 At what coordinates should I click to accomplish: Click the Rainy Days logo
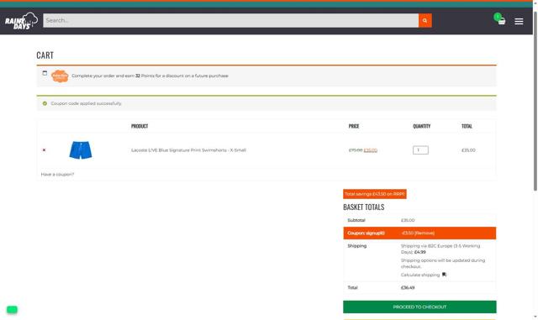pos(21,21)
